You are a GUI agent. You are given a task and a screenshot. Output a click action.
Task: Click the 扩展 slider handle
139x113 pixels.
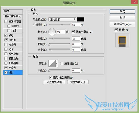49,44
